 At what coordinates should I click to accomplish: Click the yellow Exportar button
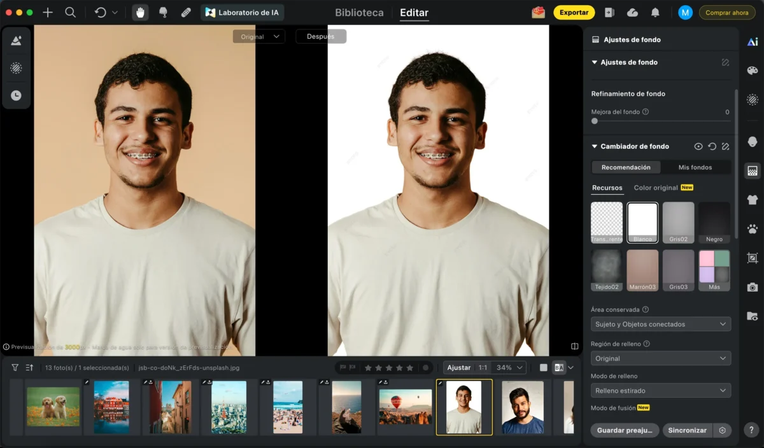[x=574, y=12]
